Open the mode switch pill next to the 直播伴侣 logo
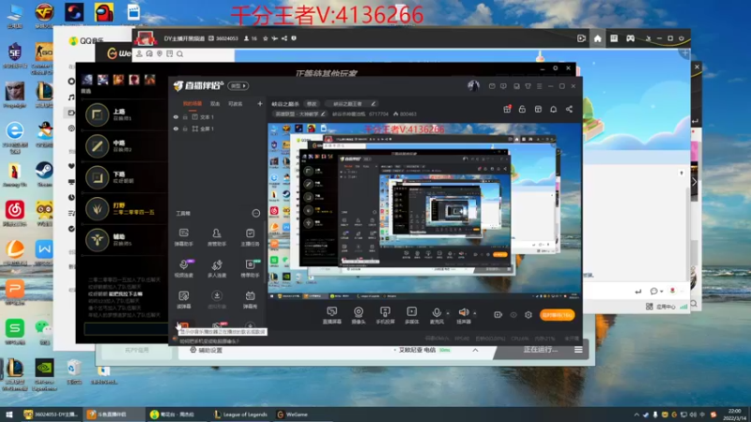Viewport: 751px width, 422px height. point(238,85)
